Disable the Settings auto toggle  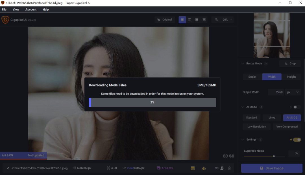tap(297, 140)
